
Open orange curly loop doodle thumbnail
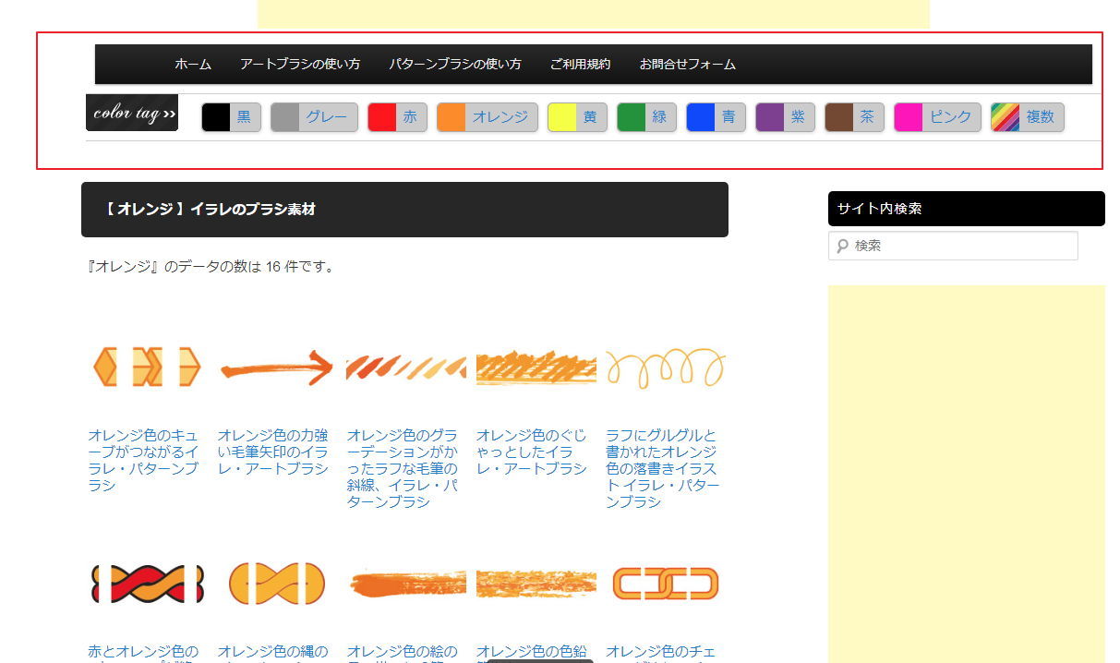(666, 368)
